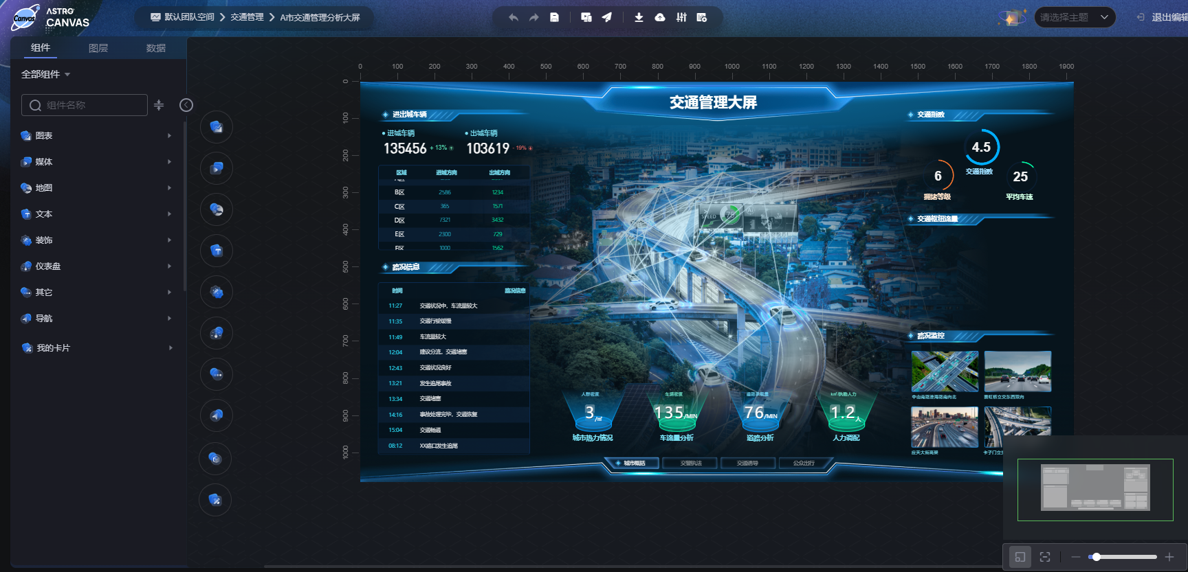This screenshot has width=1188, height=572.
Task: Select the 交通管理大屏 title on canvas
Action: 713,102
